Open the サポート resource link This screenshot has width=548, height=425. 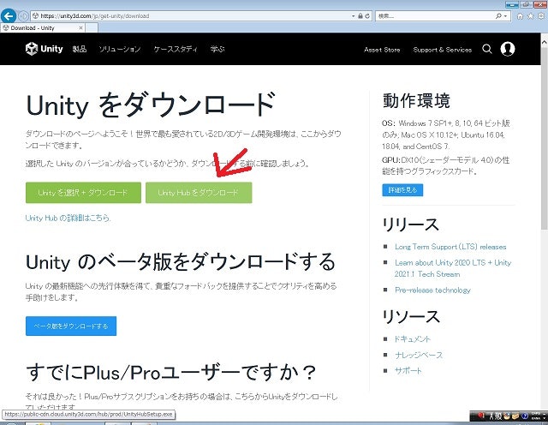tap(408, 371)
